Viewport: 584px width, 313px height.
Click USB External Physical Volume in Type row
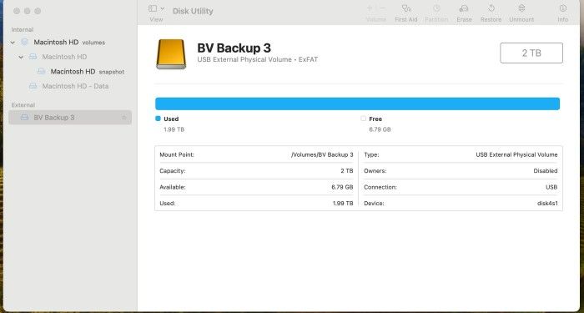coord(516,154)
